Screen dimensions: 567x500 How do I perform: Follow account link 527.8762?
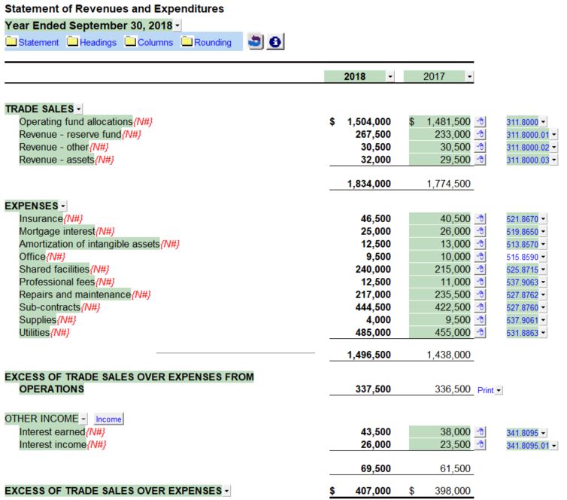[x=522, y=295]
